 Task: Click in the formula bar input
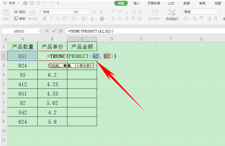pyautogui.click(x=145, y=31)
